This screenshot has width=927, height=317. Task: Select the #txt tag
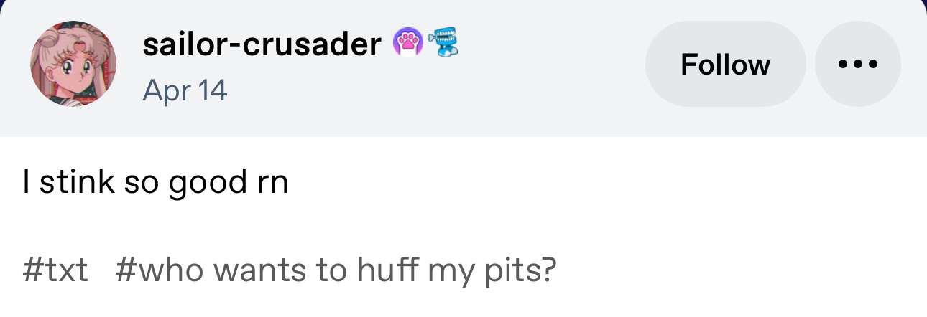[55, 270]
